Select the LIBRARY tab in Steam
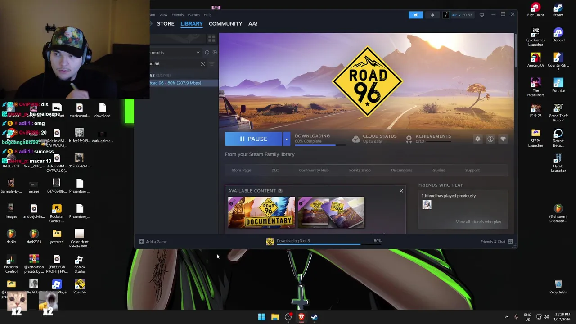The image size is (576, 324). coord(192,23)
